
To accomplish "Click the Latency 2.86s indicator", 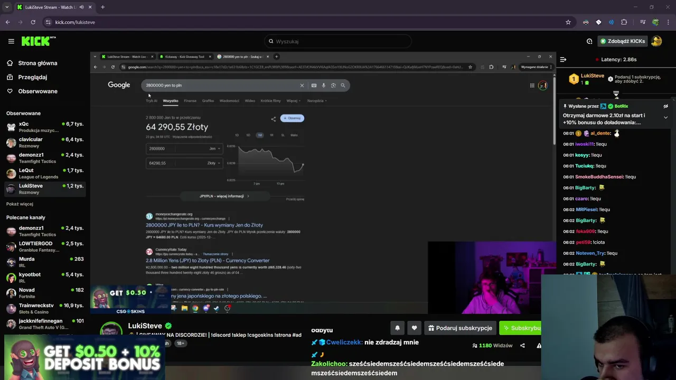I will point(616,60).
